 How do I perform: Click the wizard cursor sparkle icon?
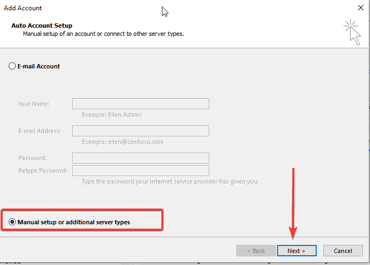352,32
